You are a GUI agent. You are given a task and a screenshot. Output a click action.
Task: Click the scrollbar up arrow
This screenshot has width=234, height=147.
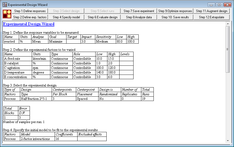coord(228,24)
